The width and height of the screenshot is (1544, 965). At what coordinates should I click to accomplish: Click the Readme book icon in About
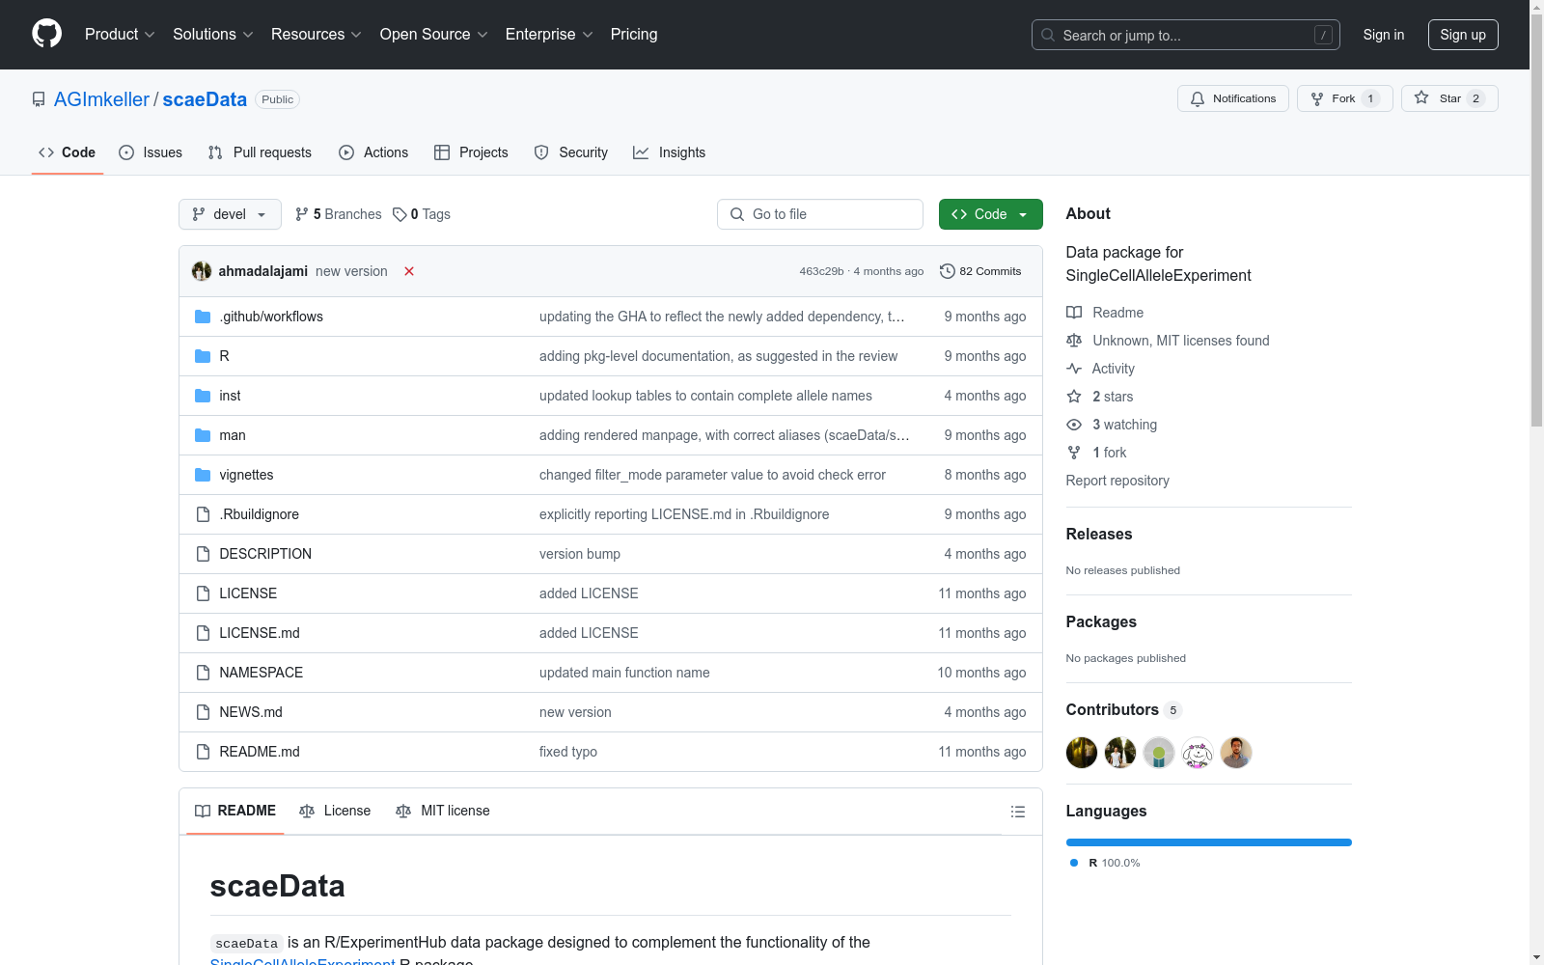point(1074,313)
